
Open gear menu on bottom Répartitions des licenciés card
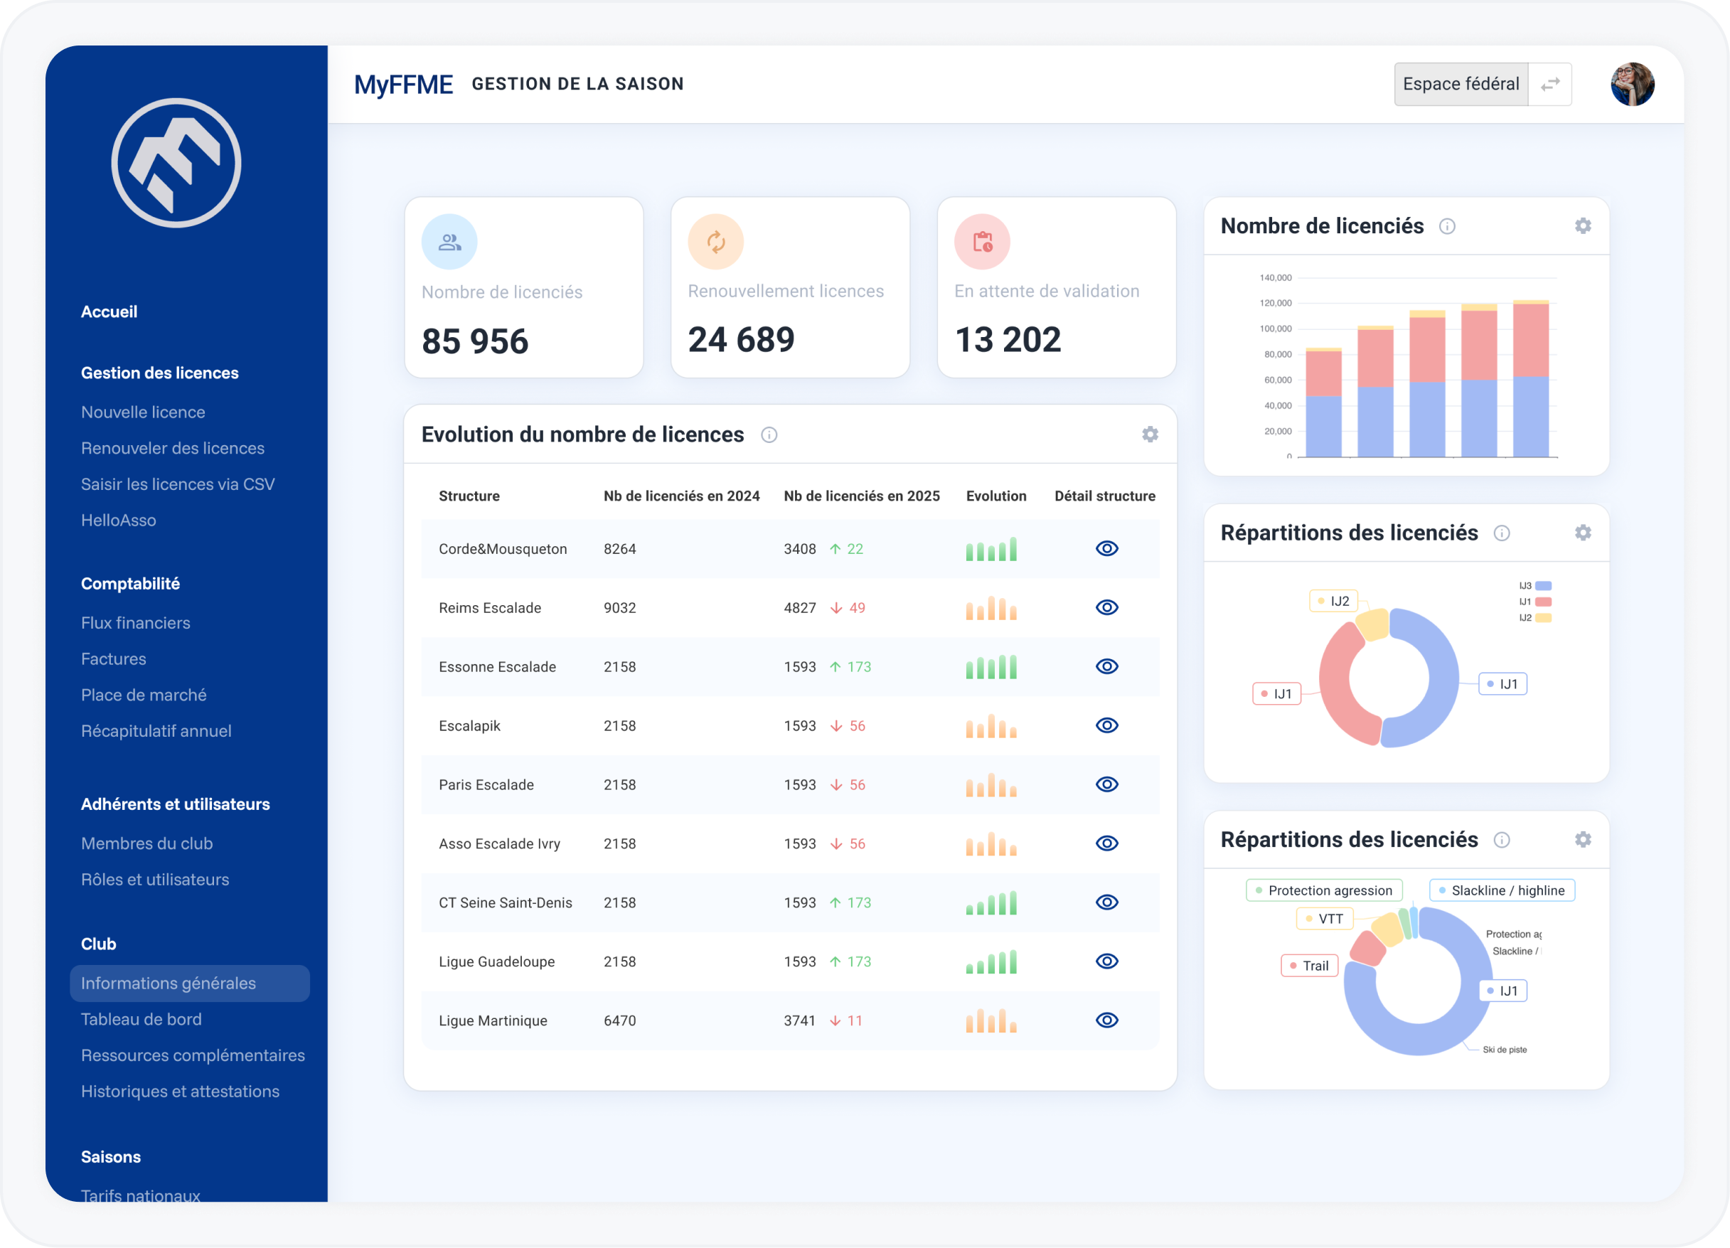pyautogui.click(x=1582, y=840)
